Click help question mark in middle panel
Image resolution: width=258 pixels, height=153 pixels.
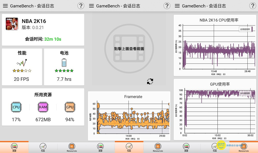(x=167, y=6)
